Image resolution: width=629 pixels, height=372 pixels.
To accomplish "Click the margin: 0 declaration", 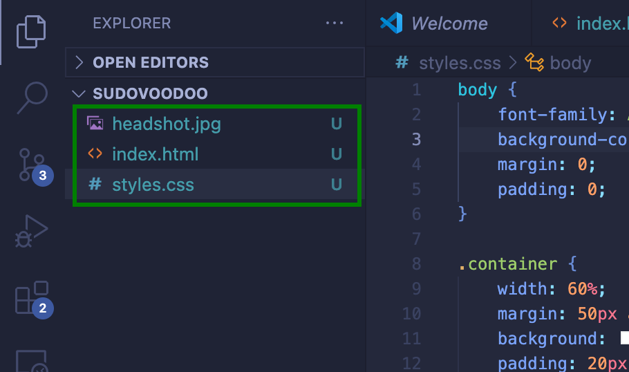I will [546, 165].
